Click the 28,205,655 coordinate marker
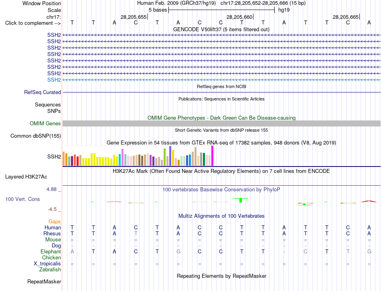The image size is (381, 291). tap(134, 17)
